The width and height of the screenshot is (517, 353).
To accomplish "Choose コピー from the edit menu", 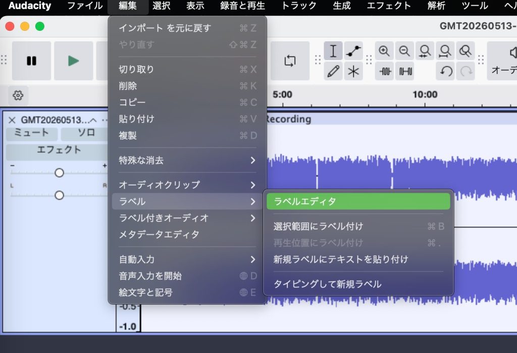I will coord(187,102).
